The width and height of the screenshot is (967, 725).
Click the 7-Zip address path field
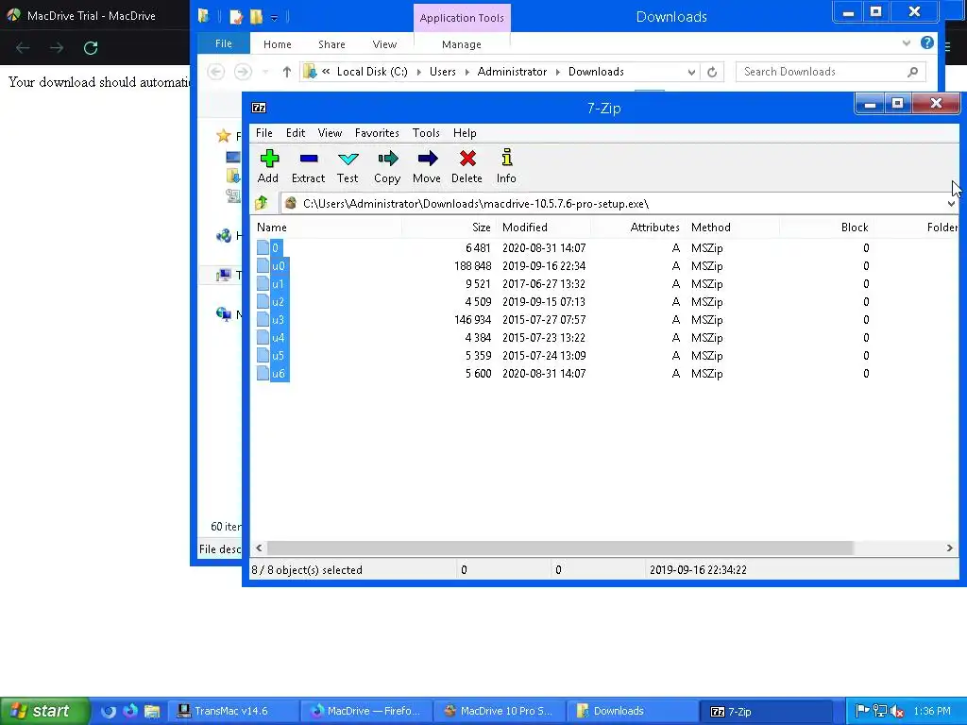click(614, 204)
